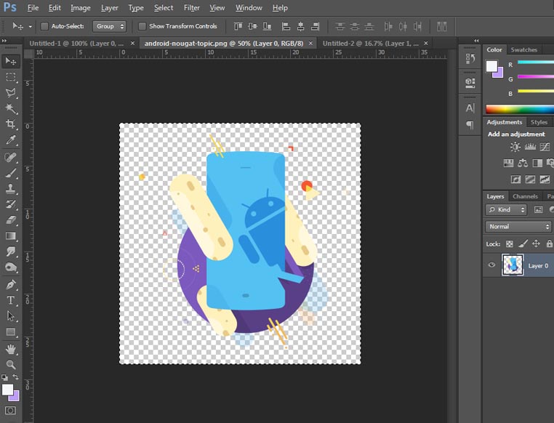The image size is (554, 423).
Task: Open the Image menu
Action: tap(81, 8)
